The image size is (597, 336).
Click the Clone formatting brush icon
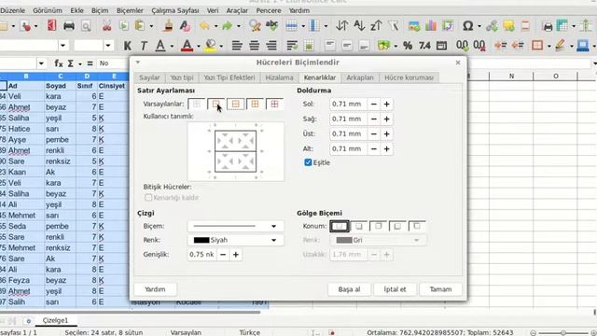[x=168, y=26]
